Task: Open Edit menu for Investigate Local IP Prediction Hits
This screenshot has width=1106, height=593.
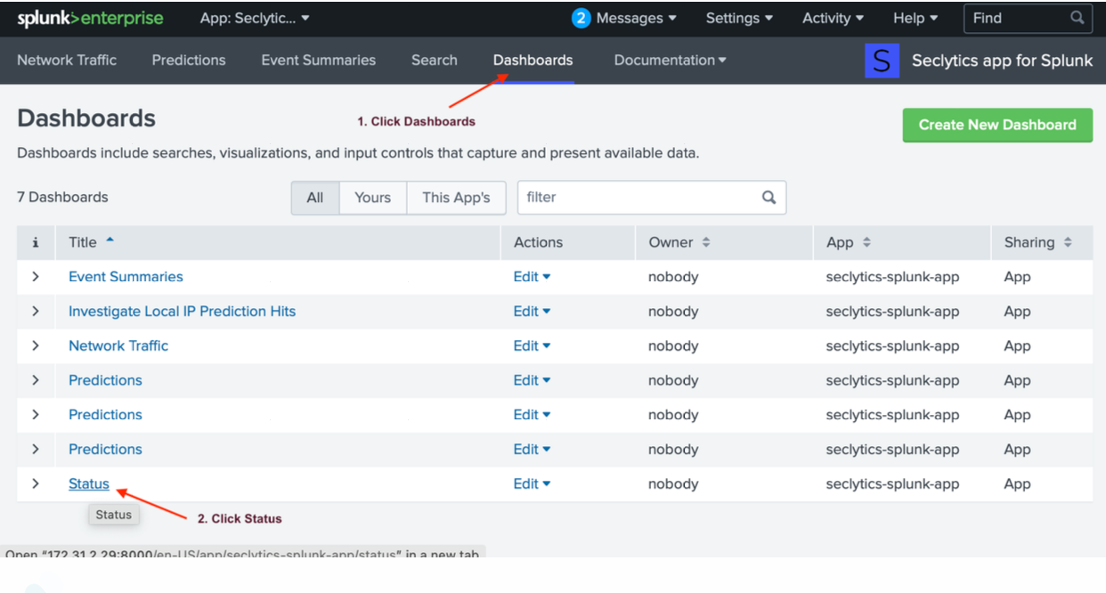Action: click(532, 312)
